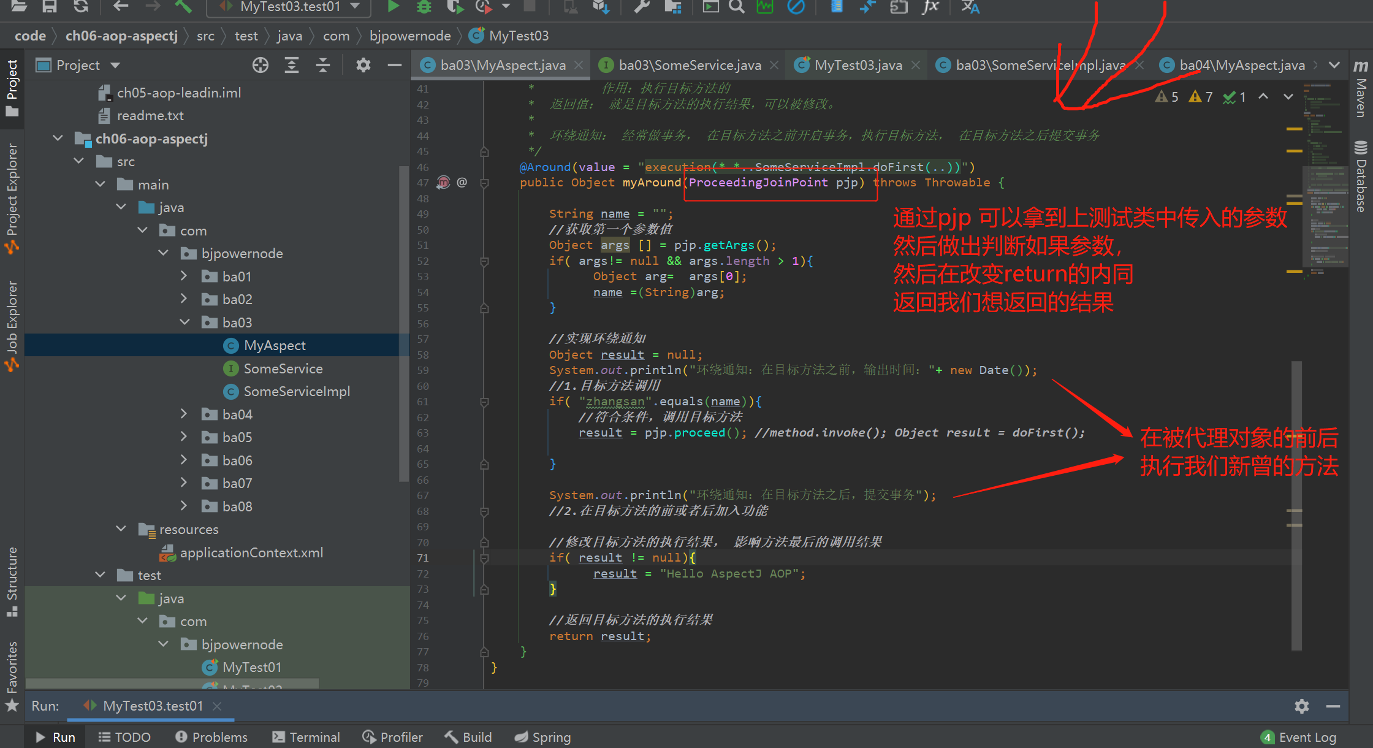Open Run panel settings gear icon
The height and width of the screenshot is (748, 1373).
pyautogui.click(x=1302, y=706)
